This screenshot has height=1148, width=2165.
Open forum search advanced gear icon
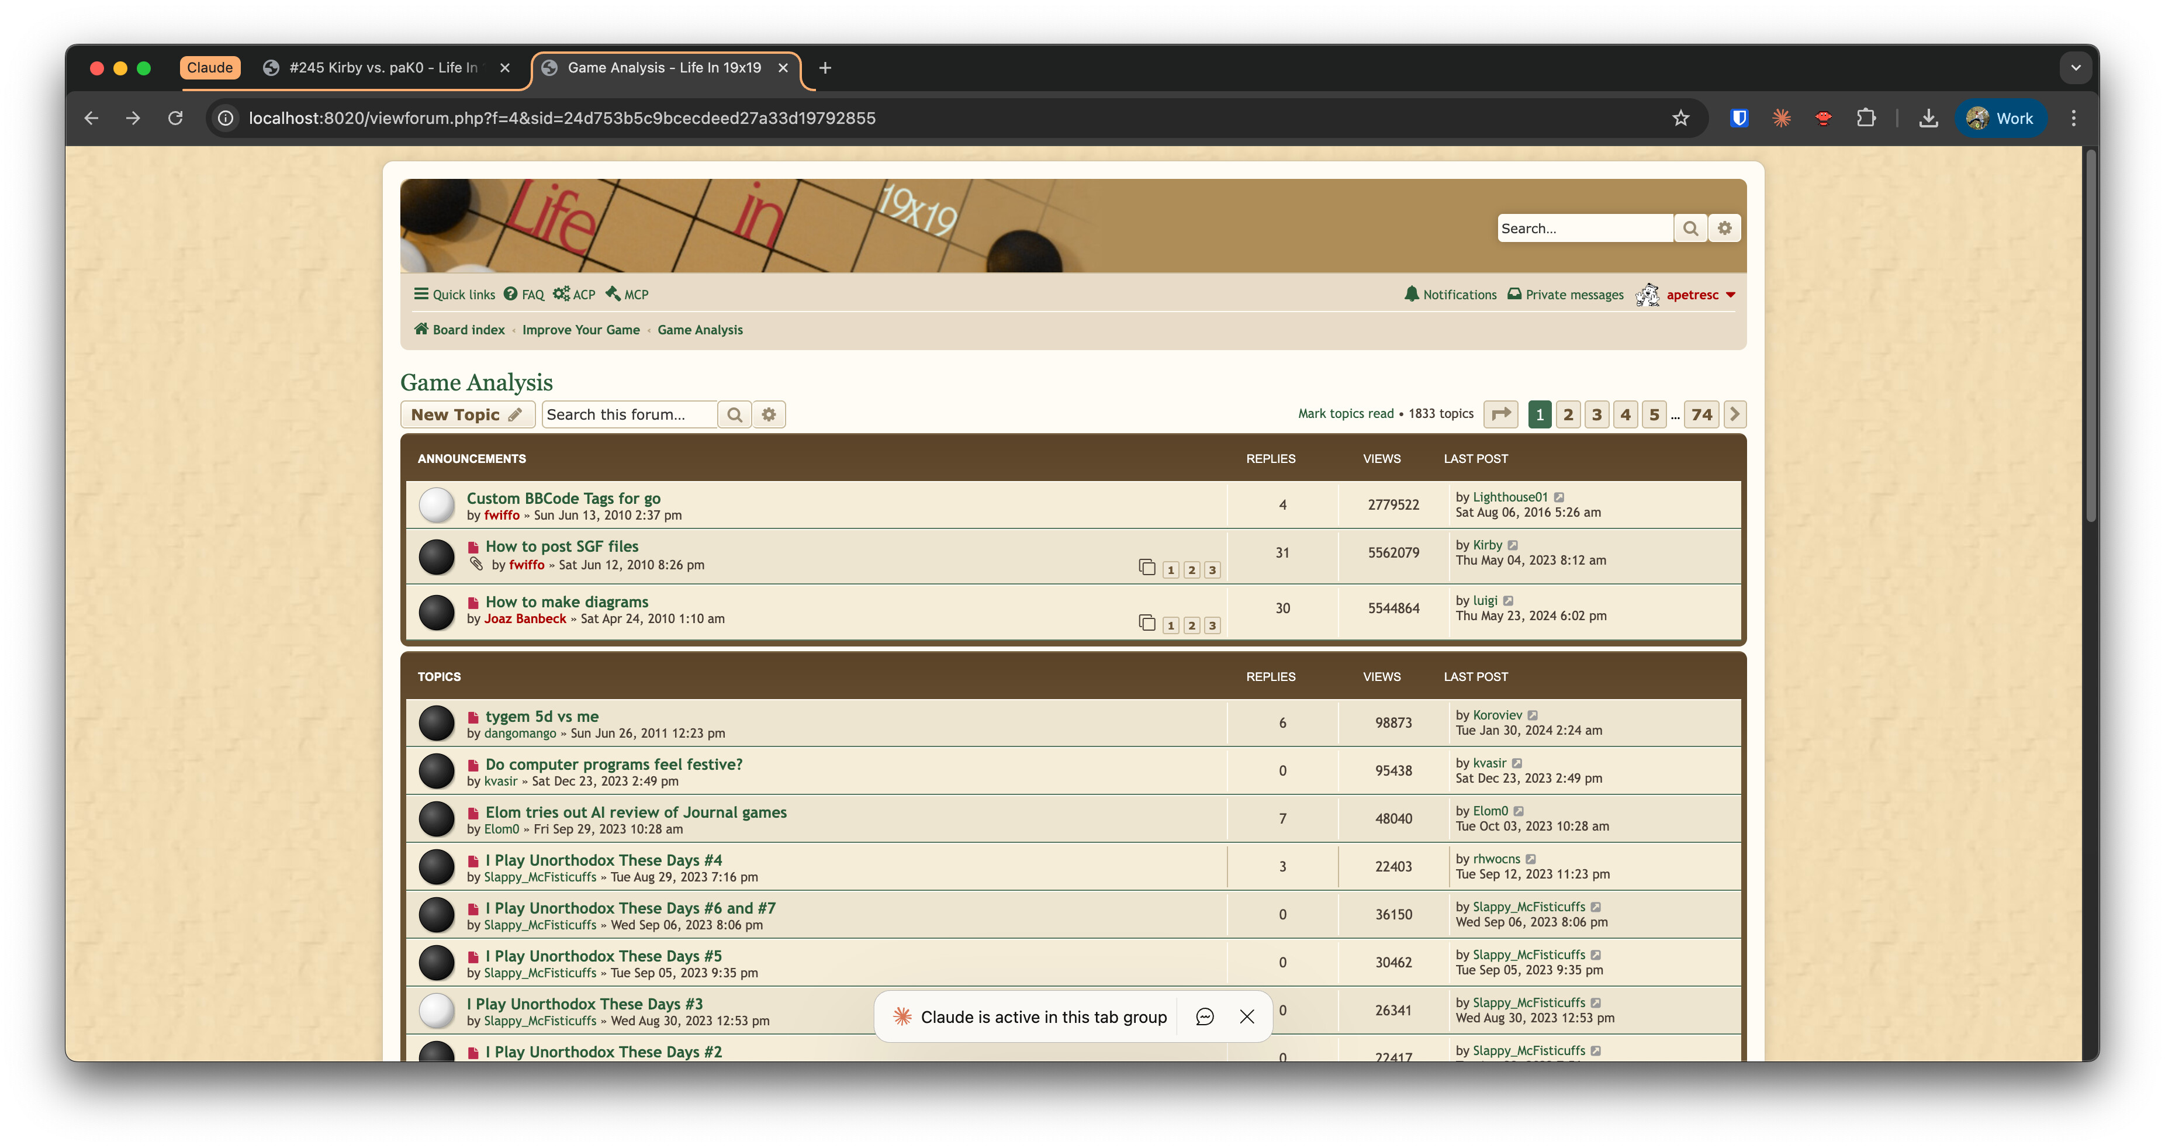click(x=768, y=414)
